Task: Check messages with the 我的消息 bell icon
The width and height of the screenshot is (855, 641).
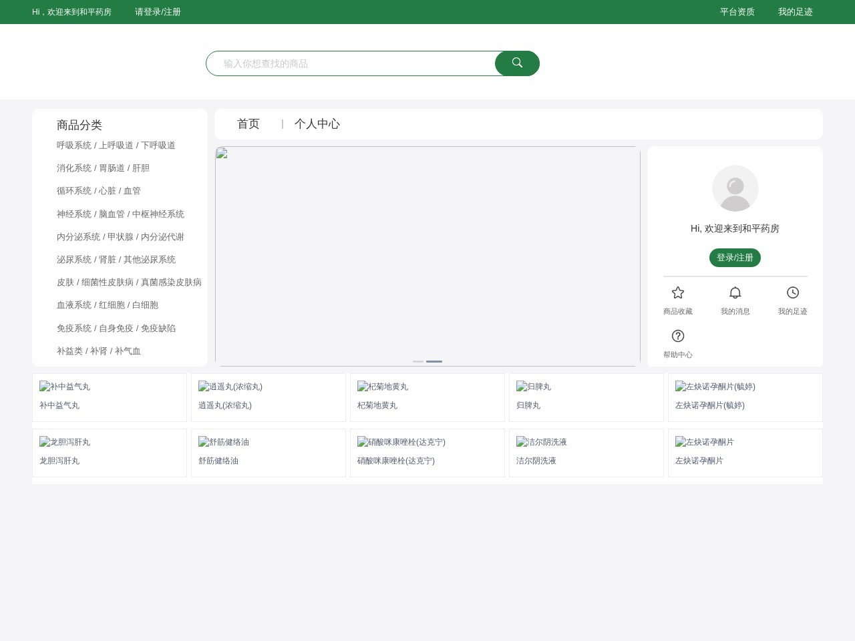Action: [735, 292]
